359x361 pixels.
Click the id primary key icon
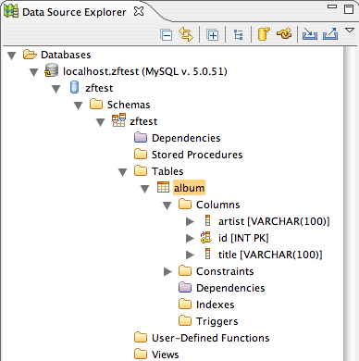coord(206,237)
